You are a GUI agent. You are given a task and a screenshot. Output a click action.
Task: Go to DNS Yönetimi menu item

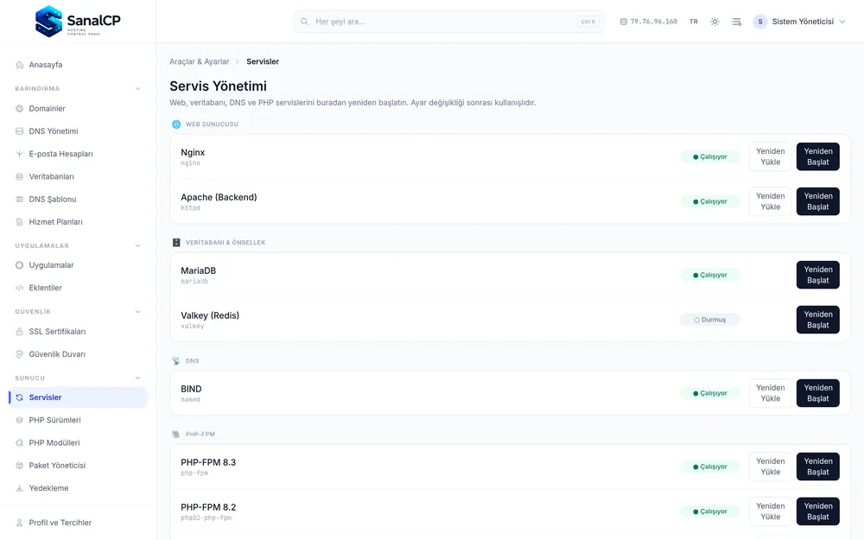pyautogui.click(x=79, y=131)
